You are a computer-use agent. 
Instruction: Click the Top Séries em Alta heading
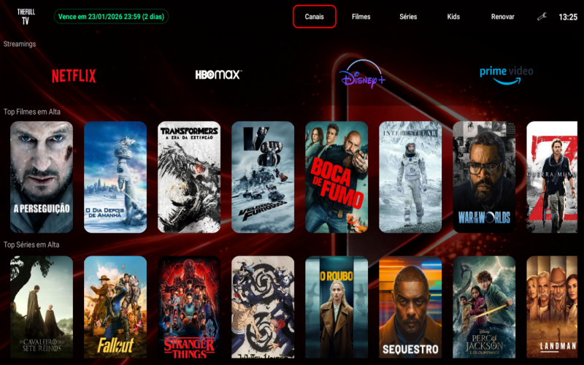31,245
